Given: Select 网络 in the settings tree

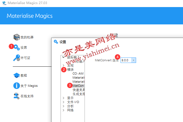Looking at the screenshot, I should click(x=70, y=110).
